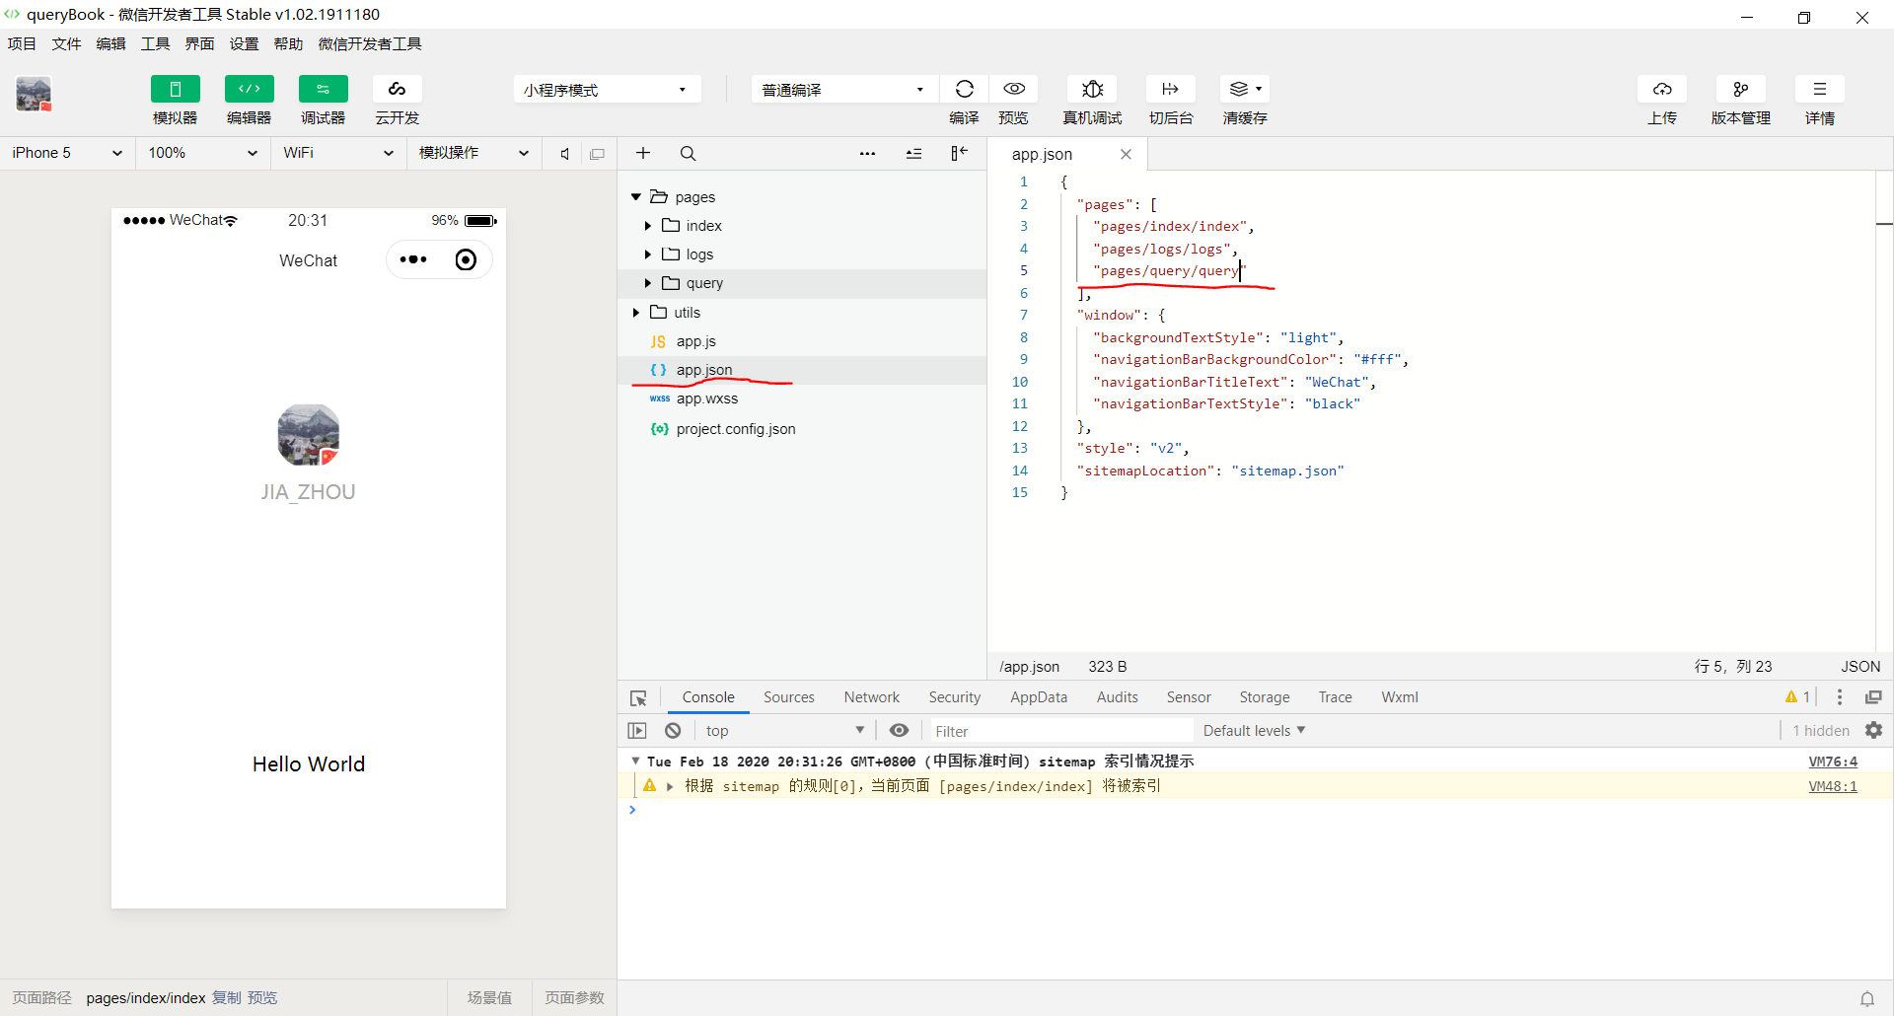The height and width of the screenshot is (1016, 1894).
Task: Open the VM76:4 source link
Action: (x=1833, y=762)
